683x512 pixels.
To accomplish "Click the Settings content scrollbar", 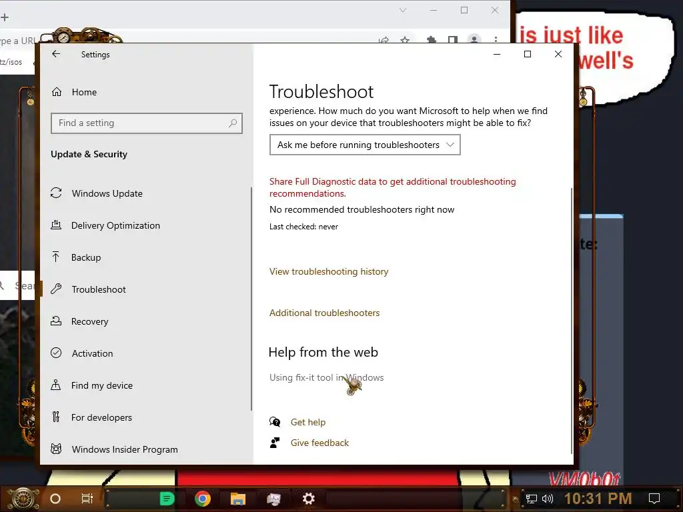I will pyautogui.click(x=571, y=321).
